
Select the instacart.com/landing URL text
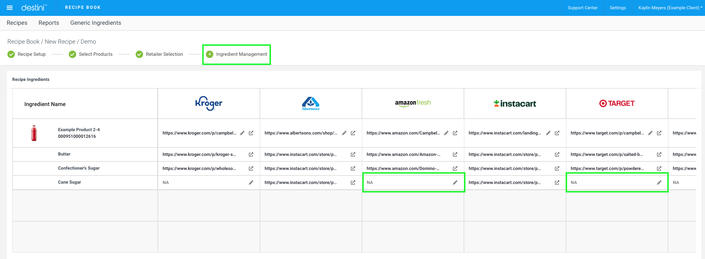[x=505, y=133]
